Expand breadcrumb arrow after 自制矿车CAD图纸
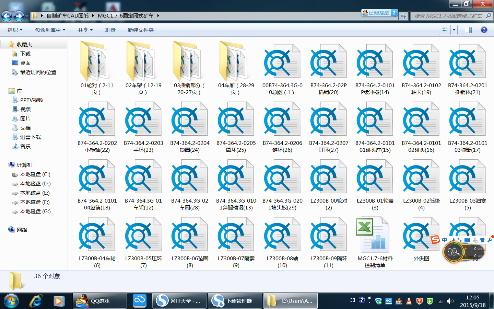494x309 pixels. tap(93, 16)
